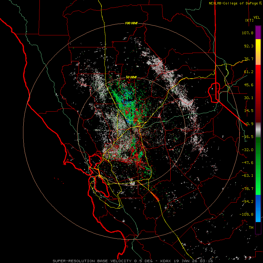Select the 30.1 velocity scale value

coord(249,98)
